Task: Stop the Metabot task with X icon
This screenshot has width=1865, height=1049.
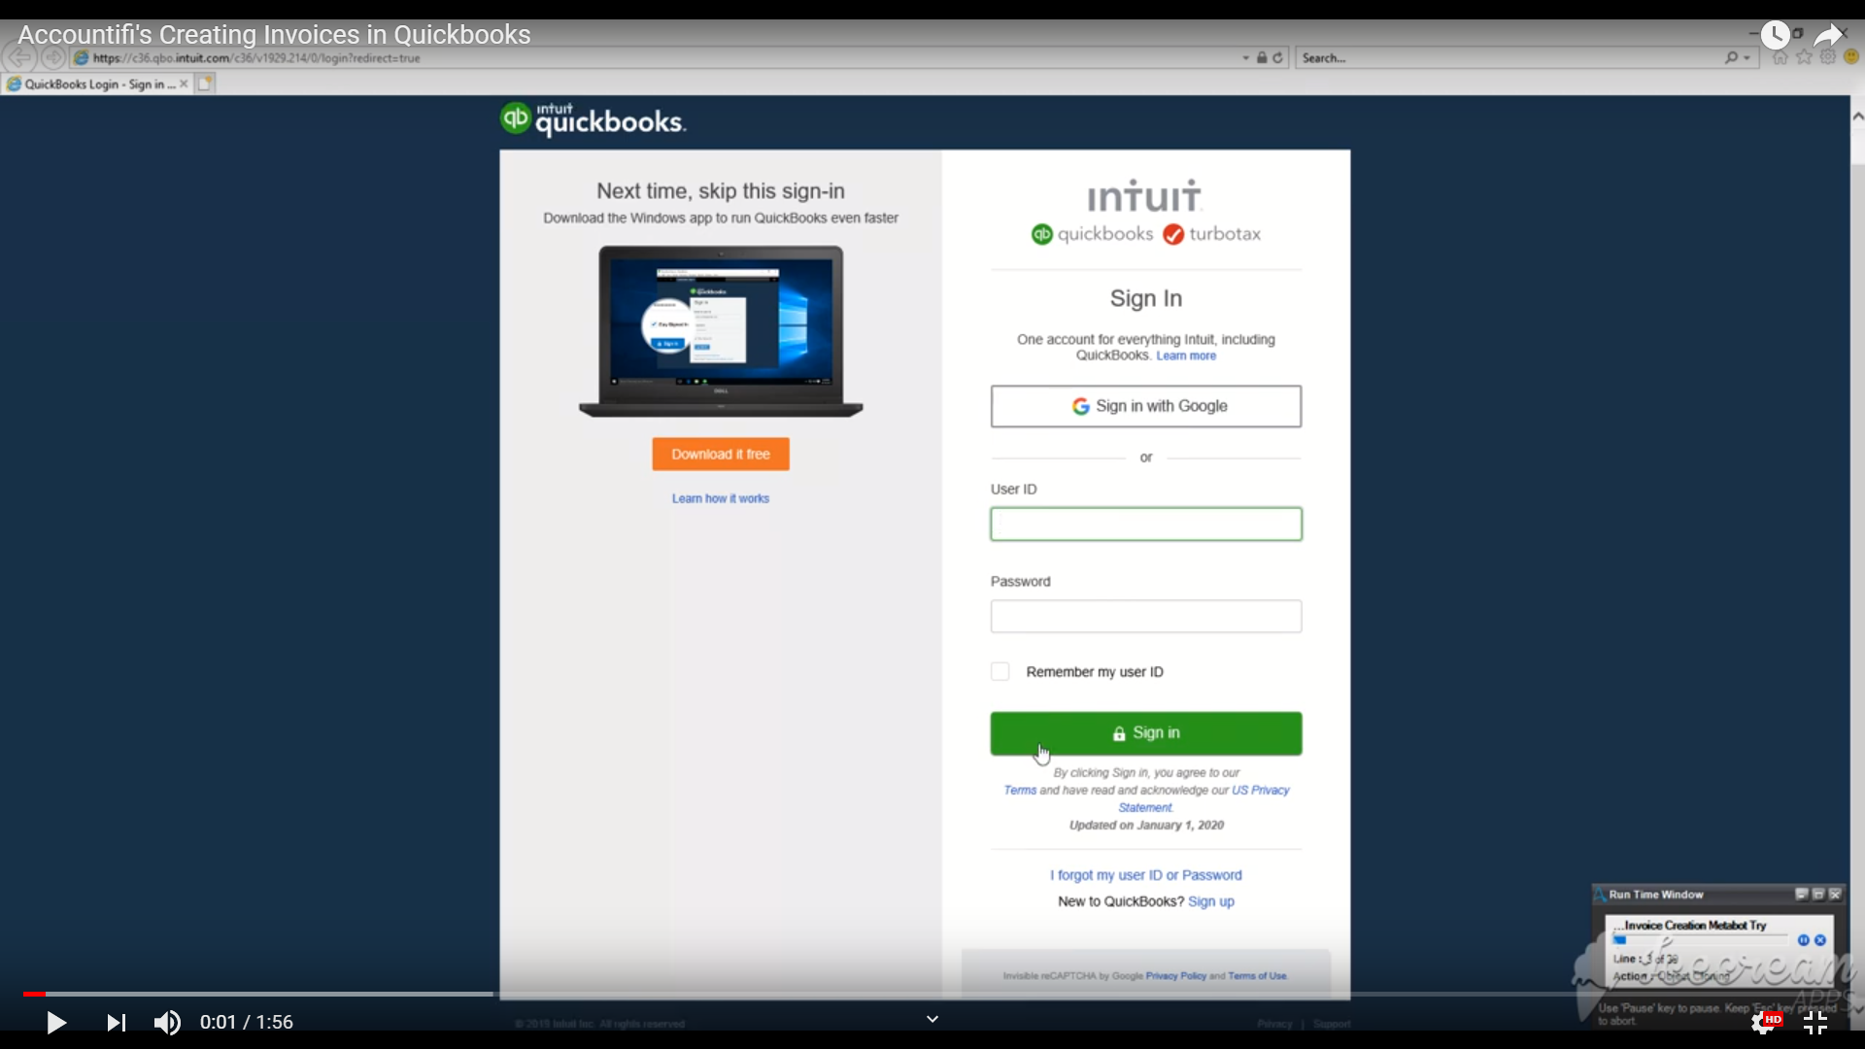Action: tap(1820, 940)
